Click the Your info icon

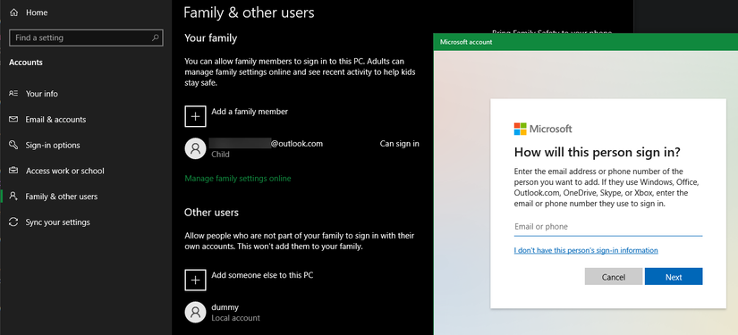click(x=13, y=94)
